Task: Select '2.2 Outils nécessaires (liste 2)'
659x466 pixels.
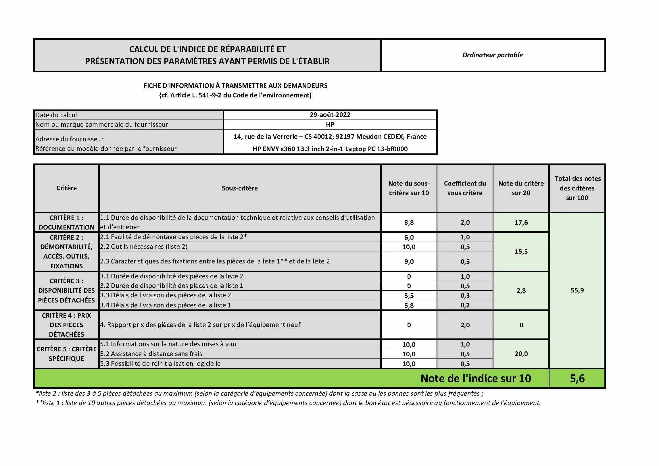Action: (144, 247)
